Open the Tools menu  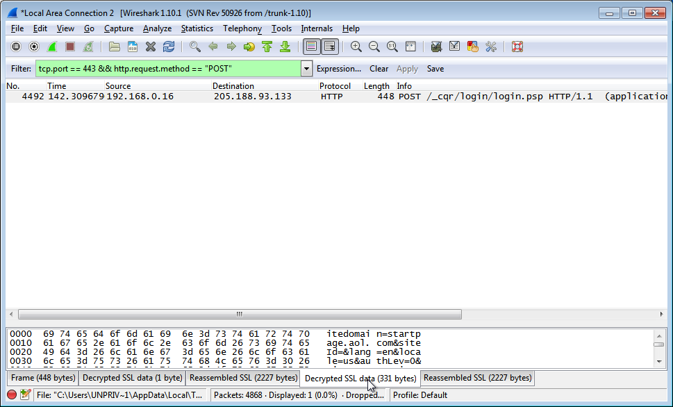click(281, 28)
